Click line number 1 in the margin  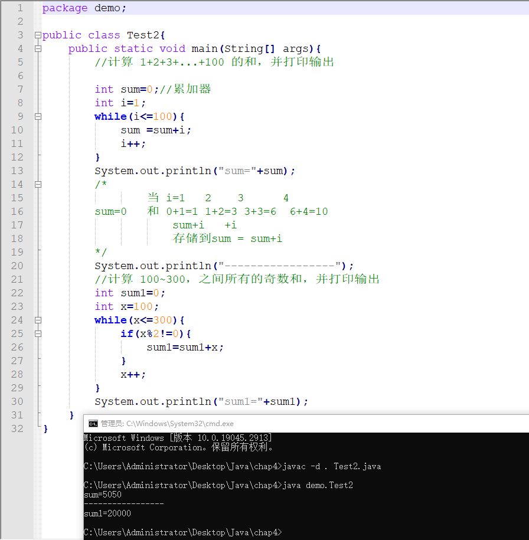(20, 8)
